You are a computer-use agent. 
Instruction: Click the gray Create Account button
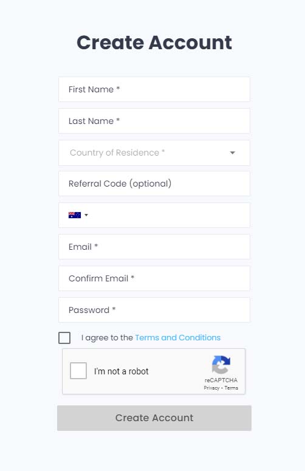[154, 418]
